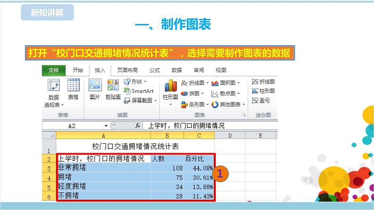Click the cell with value 108
This screenshot has height=210, width=374.
(167, 168)
